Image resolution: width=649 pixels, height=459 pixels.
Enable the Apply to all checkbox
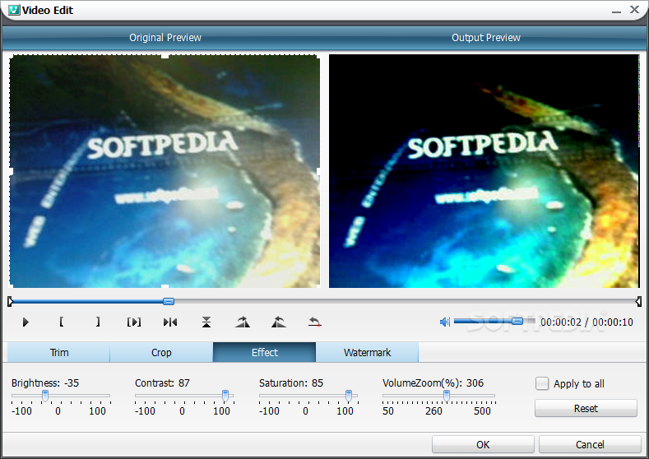click(x=542, y=383)
